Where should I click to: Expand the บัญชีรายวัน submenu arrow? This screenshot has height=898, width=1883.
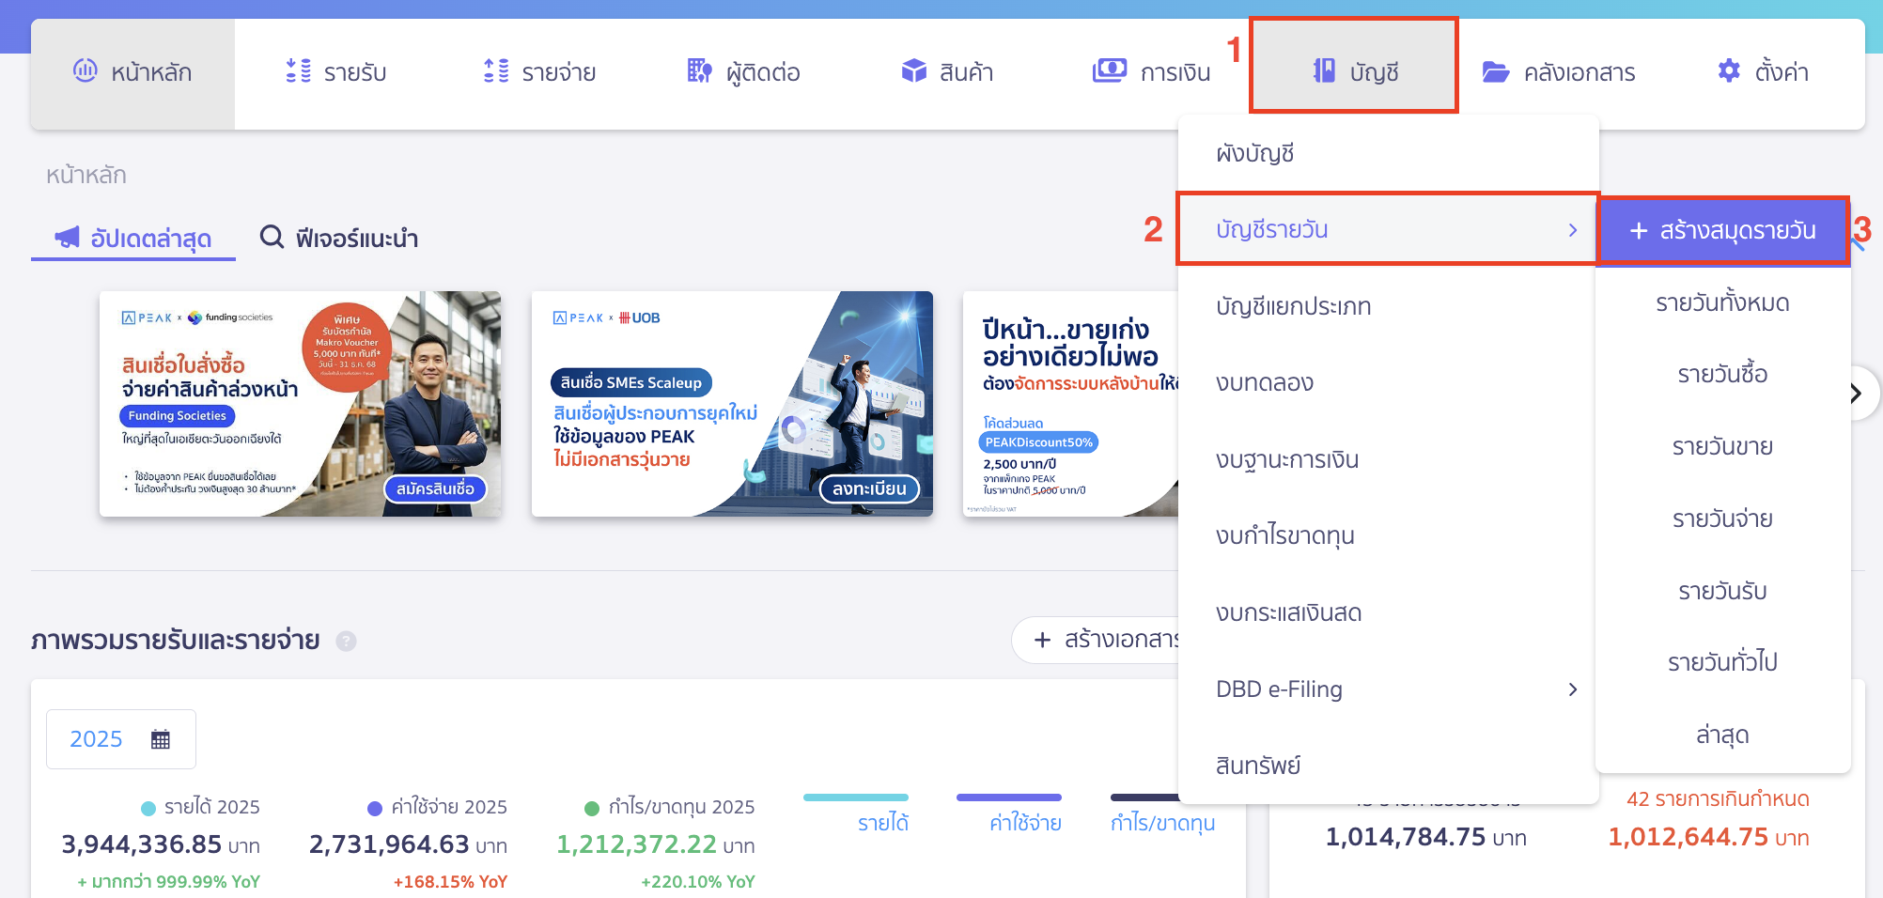point(1572,230)
